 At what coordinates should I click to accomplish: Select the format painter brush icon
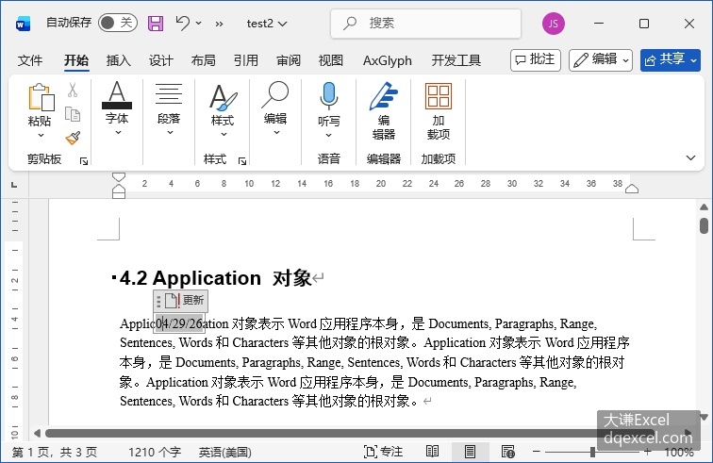pyautogui.click(x=73, y=138)
